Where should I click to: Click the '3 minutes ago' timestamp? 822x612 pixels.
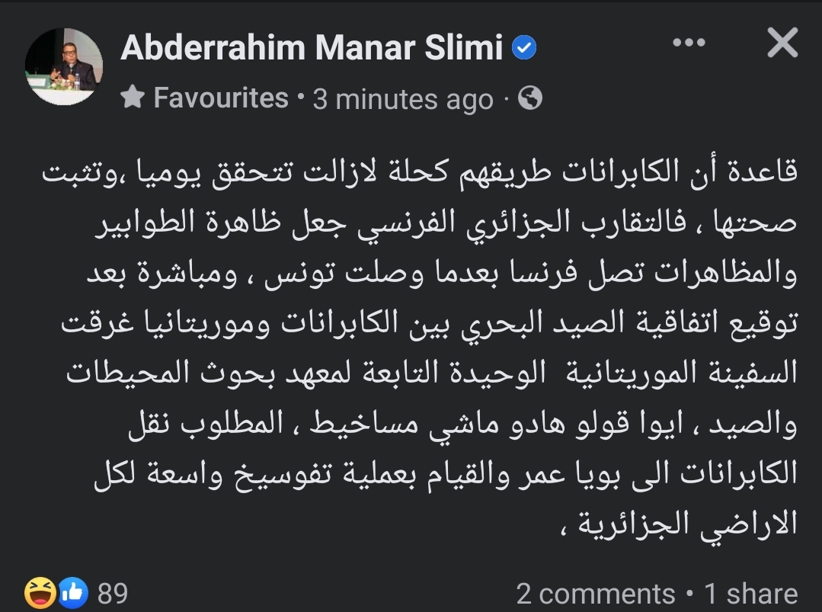403,99
